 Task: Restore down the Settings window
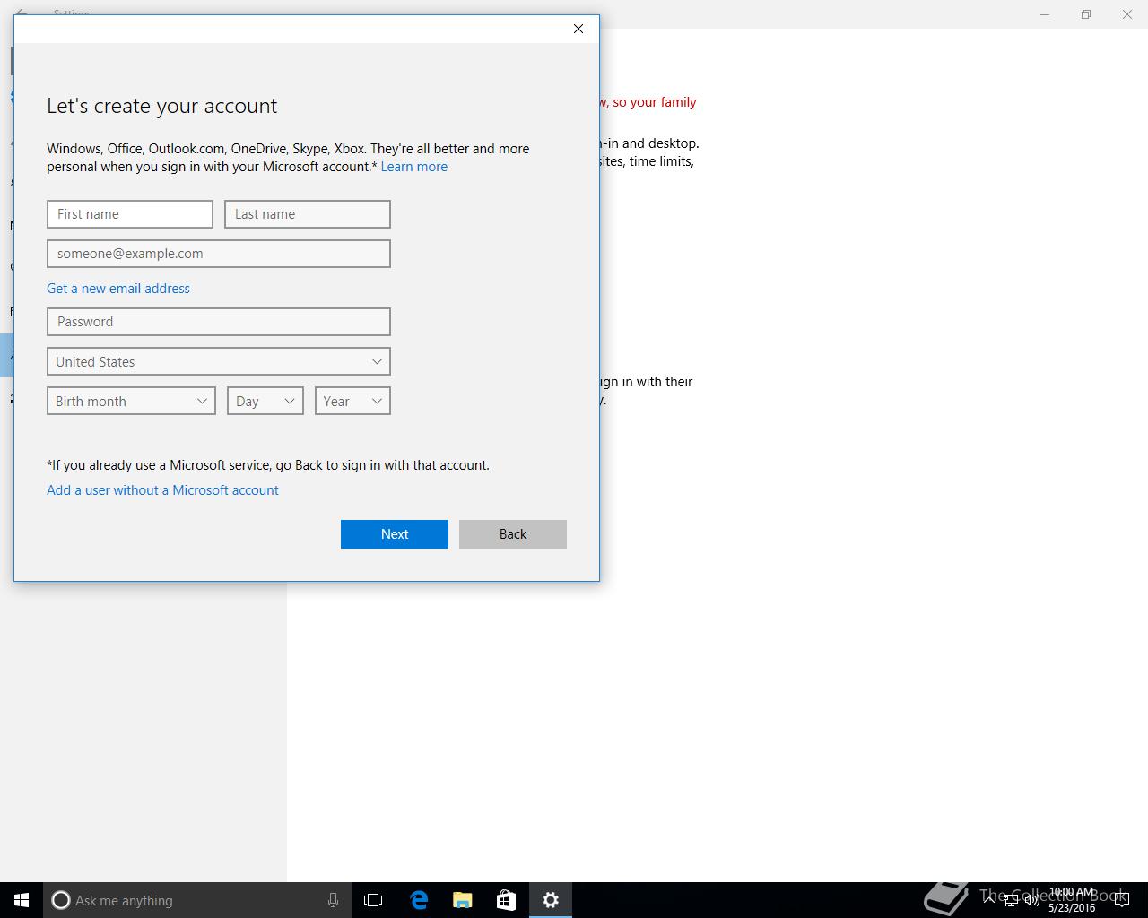[x=1086, y=14]
